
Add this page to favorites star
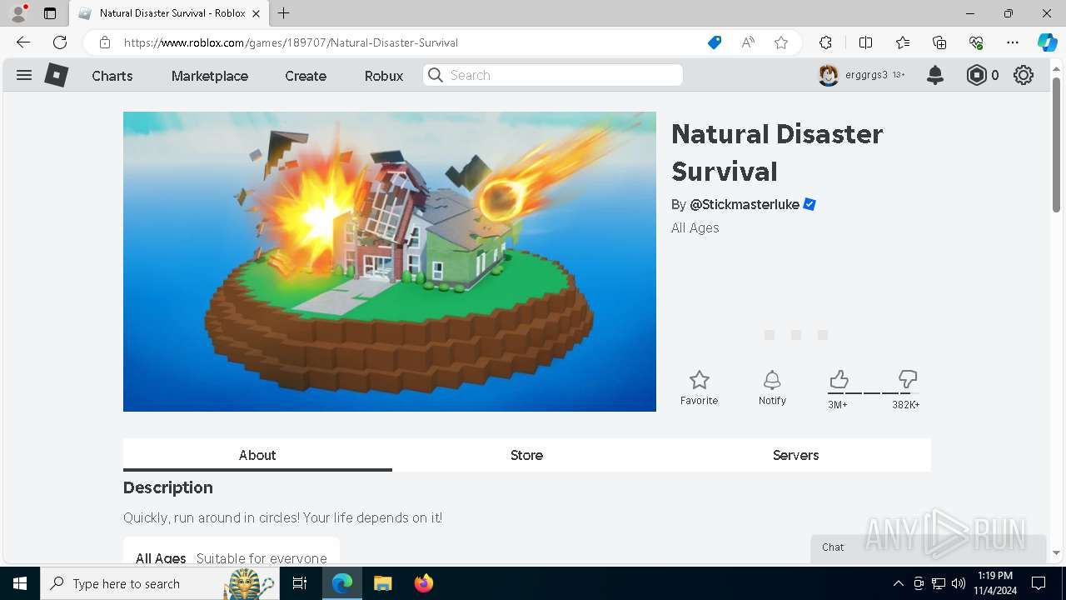point(781,42)
